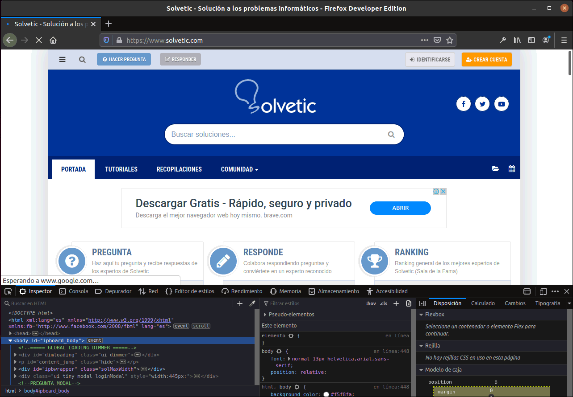The height and width of the screenshot is (397, 573).
Task: Open the Firefox account menu
Action: coord(546,40)
